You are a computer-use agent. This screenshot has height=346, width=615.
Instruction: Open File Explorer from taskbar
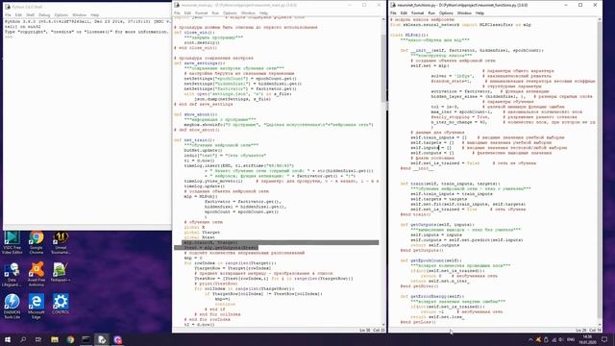[x=55, y=339]
